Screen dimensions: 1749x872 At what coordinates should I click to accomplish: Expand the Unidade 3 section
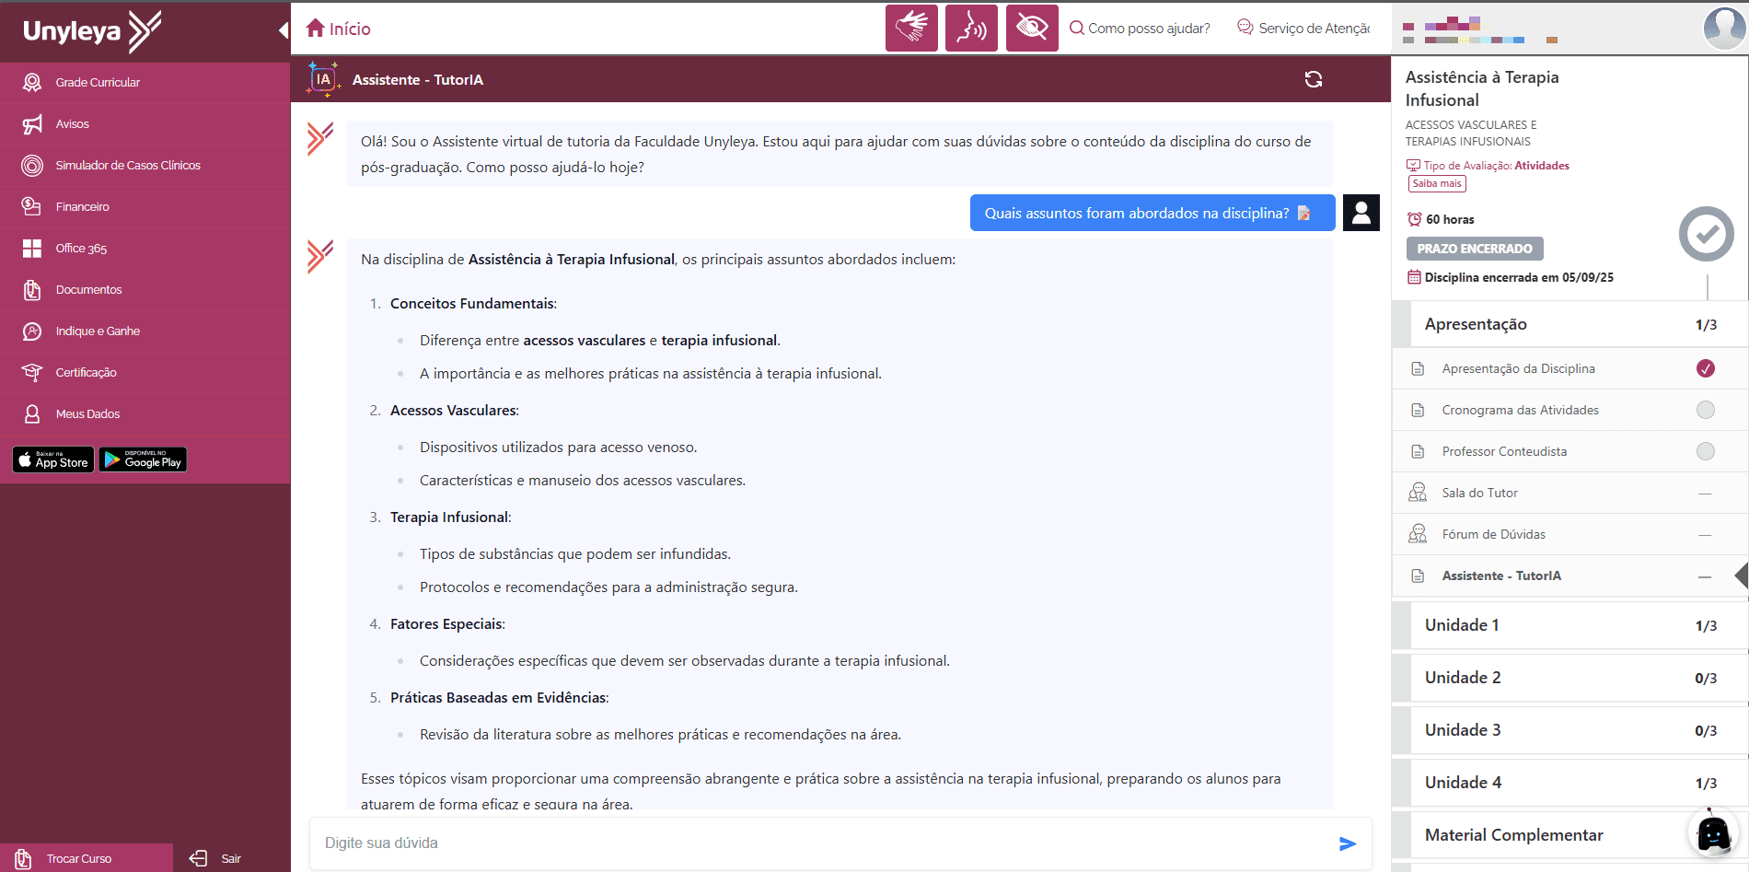coord(1569,730)
